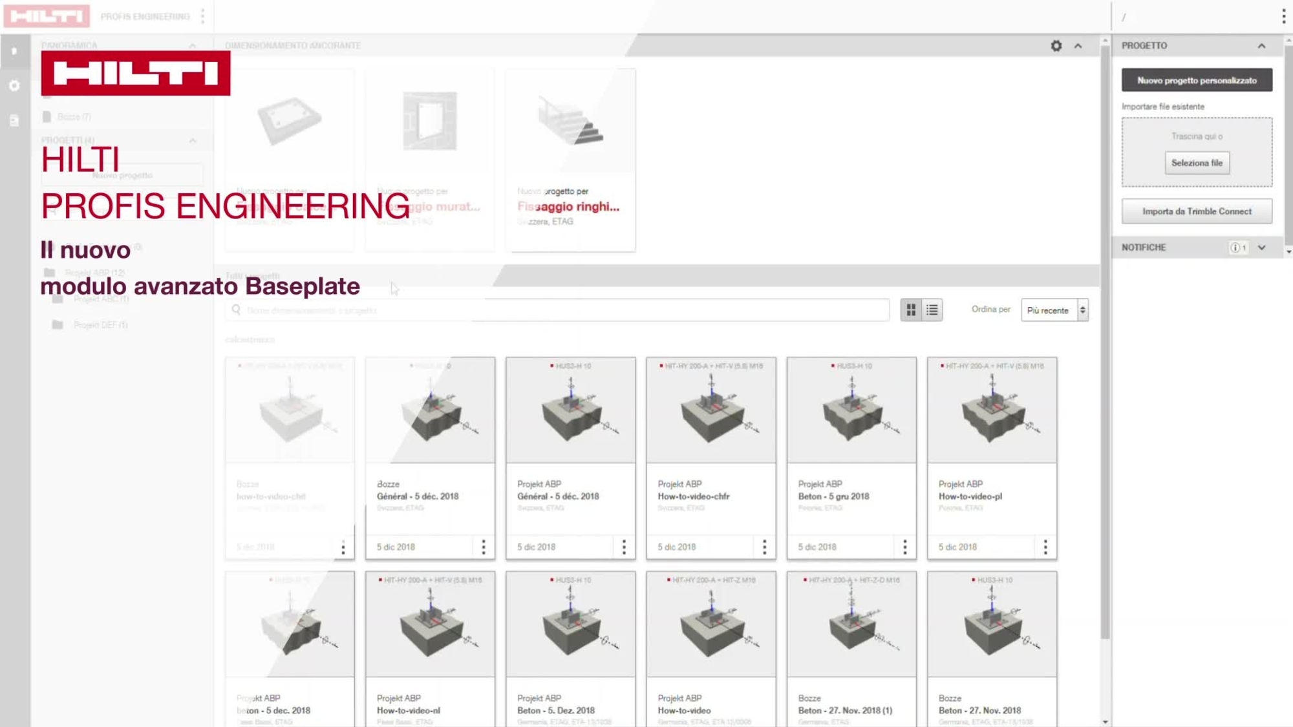Screen dimensions: 1293x727
Task: Select Projekt DEF folder in navigation
Action: [91, 324]
